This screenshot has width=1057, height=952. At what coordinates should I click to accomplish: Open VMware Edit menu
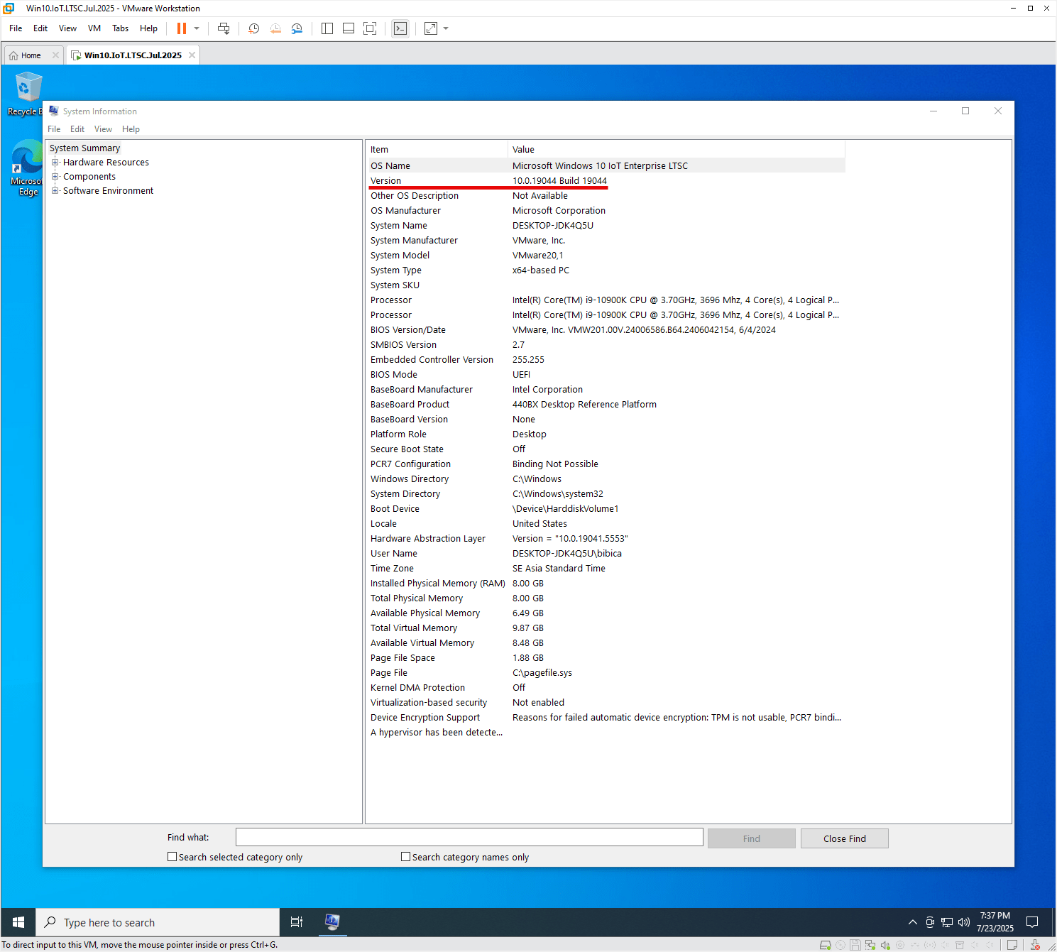pyautogui.click(x=40, y=28)
